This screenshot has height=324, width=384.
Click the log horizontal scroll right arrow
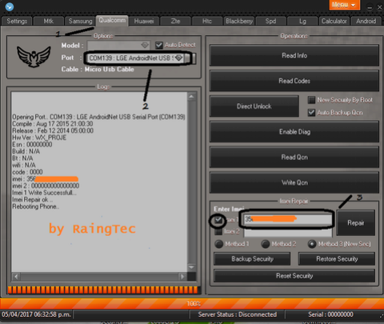pos(182,277)
